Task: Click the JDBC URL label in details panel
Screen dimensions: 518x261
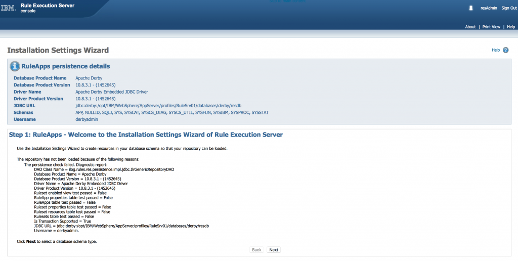Action: [24, 106]
